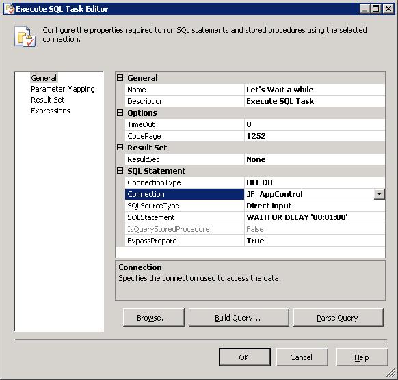Select the BypassPrepare value True

click(315, 241)
